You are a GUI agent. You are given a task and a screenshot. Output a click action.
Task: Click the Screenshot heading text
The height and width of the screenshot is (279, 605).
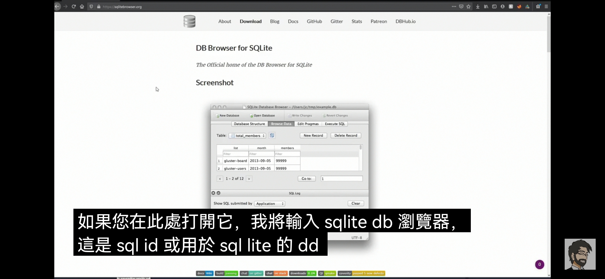215,83
